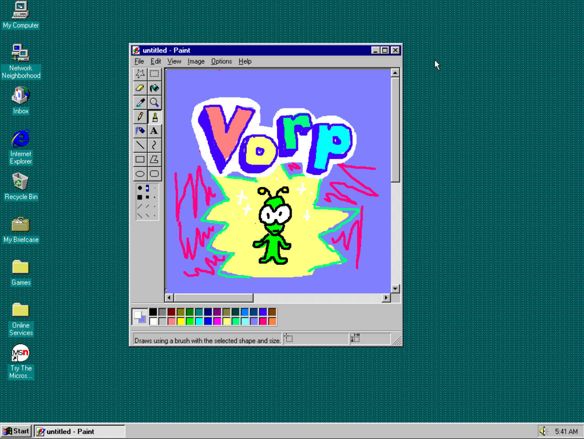Pick the dark gray color swatch
Screen dimensions: 584x439
(162, 312)
